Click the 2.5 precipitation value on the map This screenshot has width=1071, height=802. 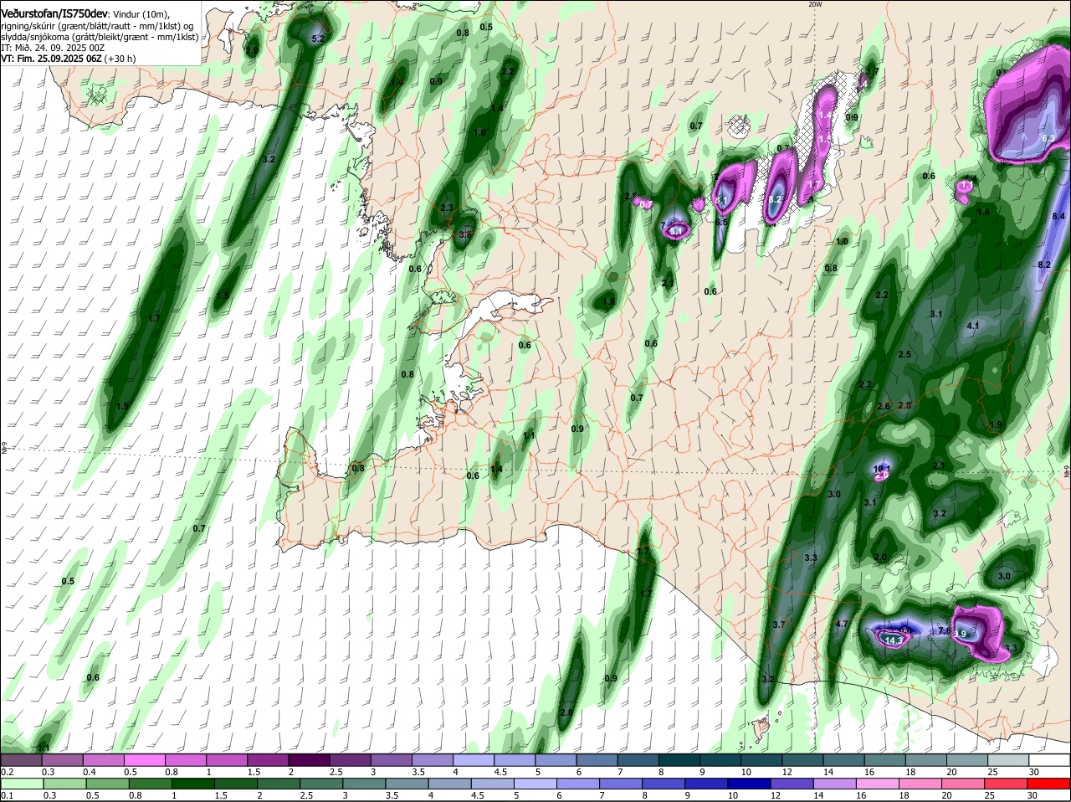pos(904,355)
